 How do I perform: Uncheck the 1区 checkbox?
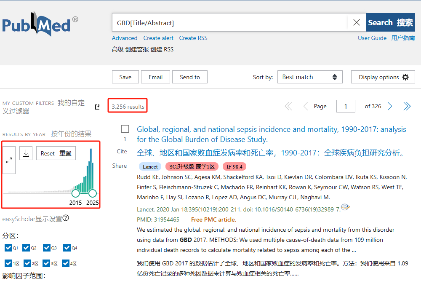[x=8, y=263]
